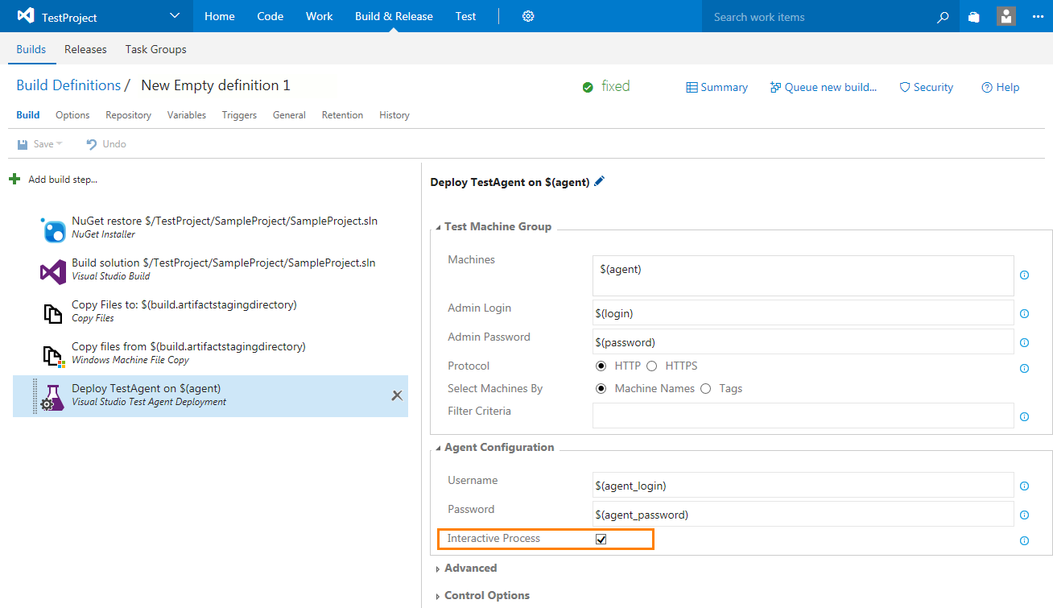Select the Tags radio button

point(706,388)
